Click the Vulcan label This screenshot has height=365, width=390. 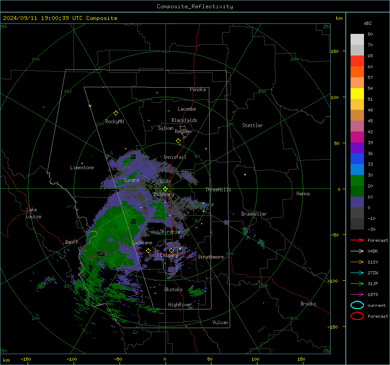pos(220,322)
